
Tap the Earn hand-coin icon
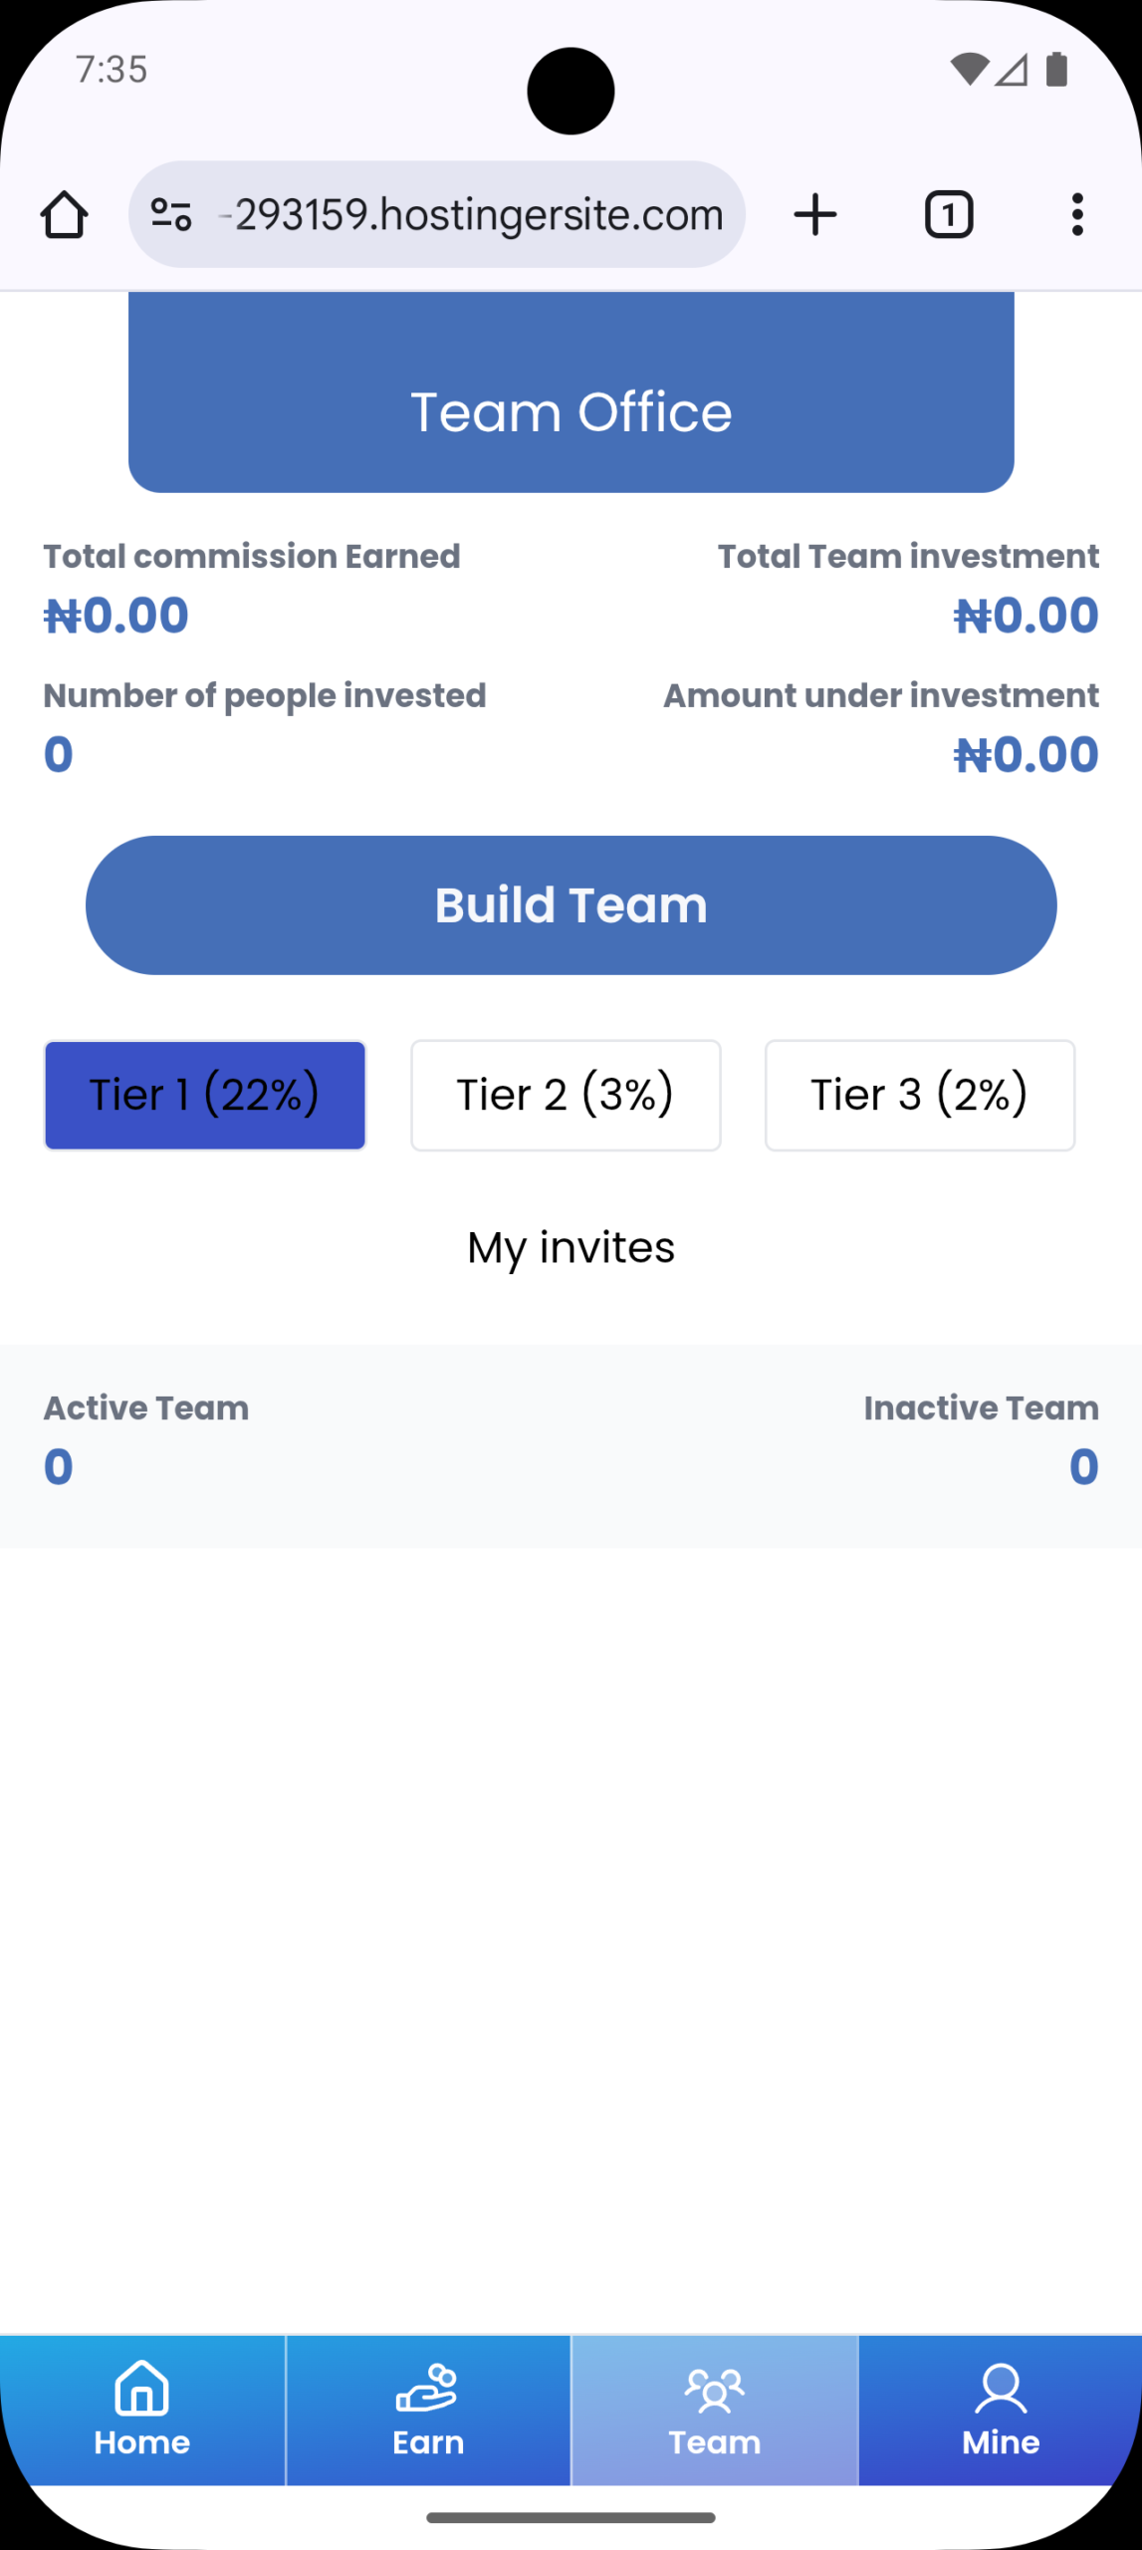click(x=427, y=2389)
